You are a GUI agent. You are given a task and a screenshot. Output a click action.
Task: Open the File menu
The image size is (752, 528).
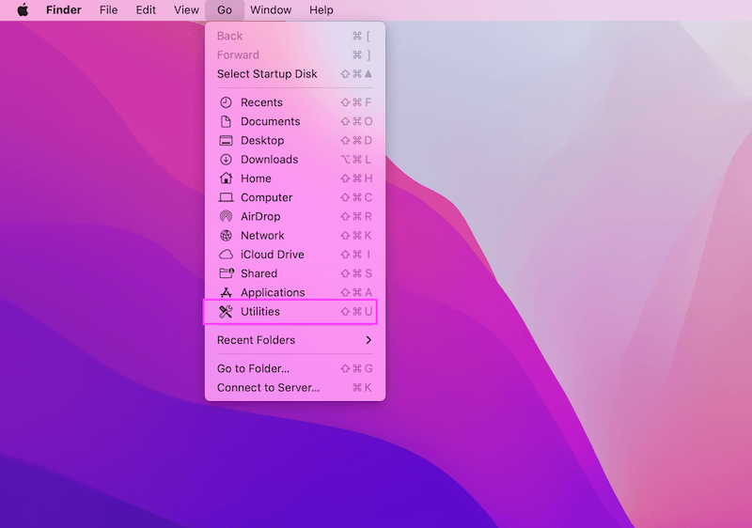point(108,9)
